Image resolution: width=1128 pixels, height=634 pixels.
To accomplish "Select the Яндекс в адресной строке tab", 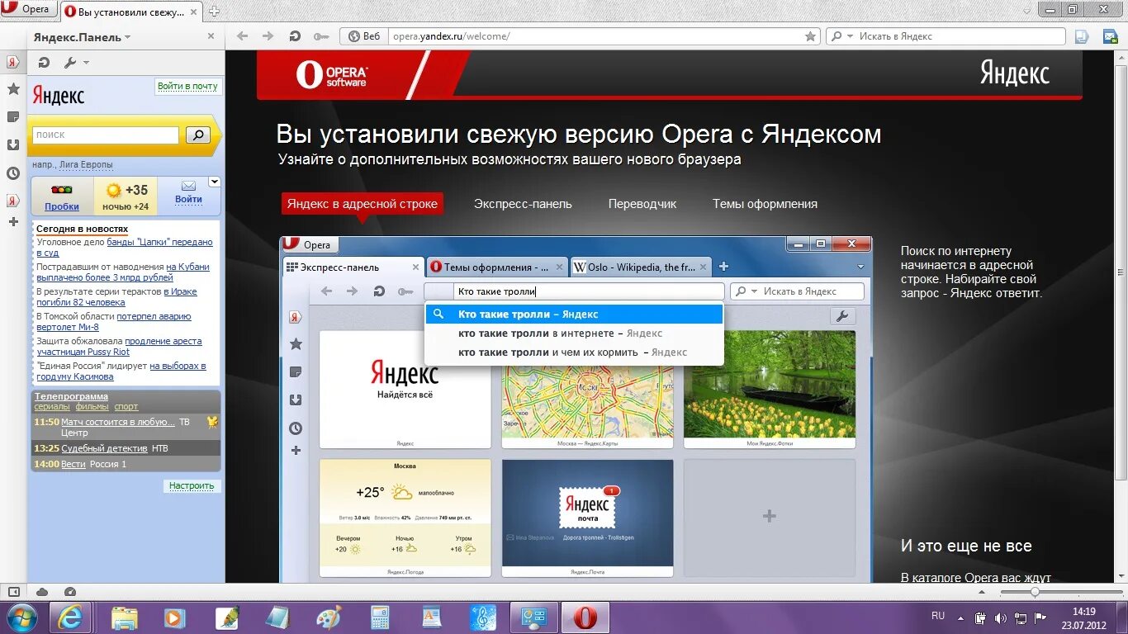I will 362,204.
